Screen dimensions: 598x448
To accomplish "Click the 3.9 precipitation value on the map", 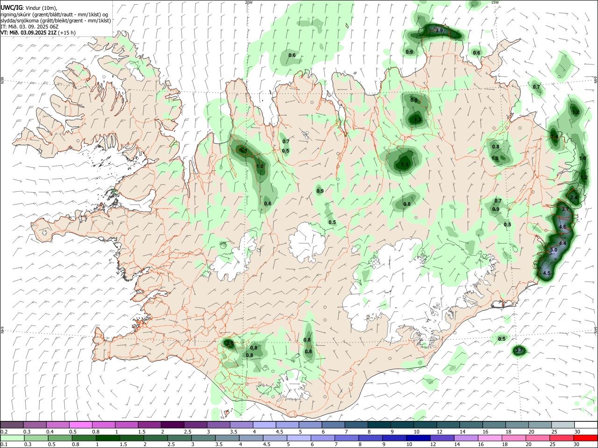I will click(439, 30).
